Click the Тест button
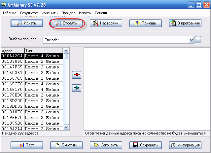This screenshot has width=211, height=153. point(27,145)
